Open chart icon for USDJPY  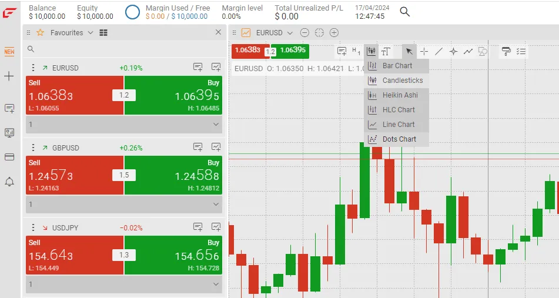[216, 227]
